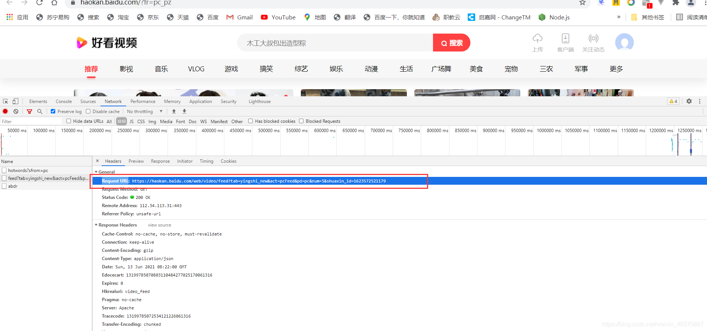Activate the inspect element picker icon
Viewport: 707px width, 331px height.
pyautogui.click(x=5, y=101)
